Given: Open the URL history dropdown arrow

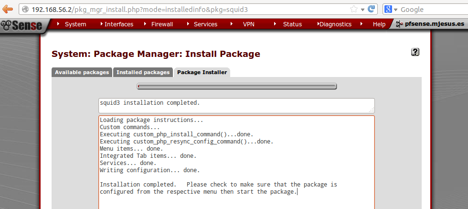Looking at the screenshot, I should click(x=362, y=10).
